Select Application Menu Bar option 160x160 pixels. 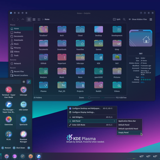pyautogui.click(x=130, y=121)
